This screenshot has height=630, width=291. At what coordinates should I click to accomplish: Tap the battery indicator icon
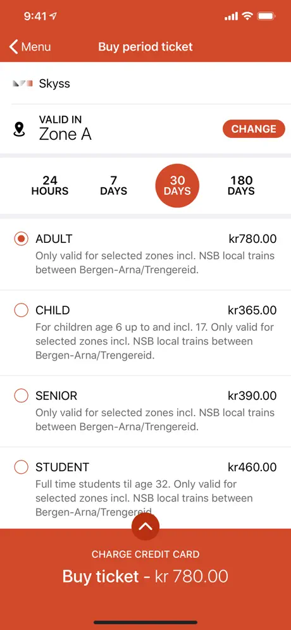[x=266, y=16]
